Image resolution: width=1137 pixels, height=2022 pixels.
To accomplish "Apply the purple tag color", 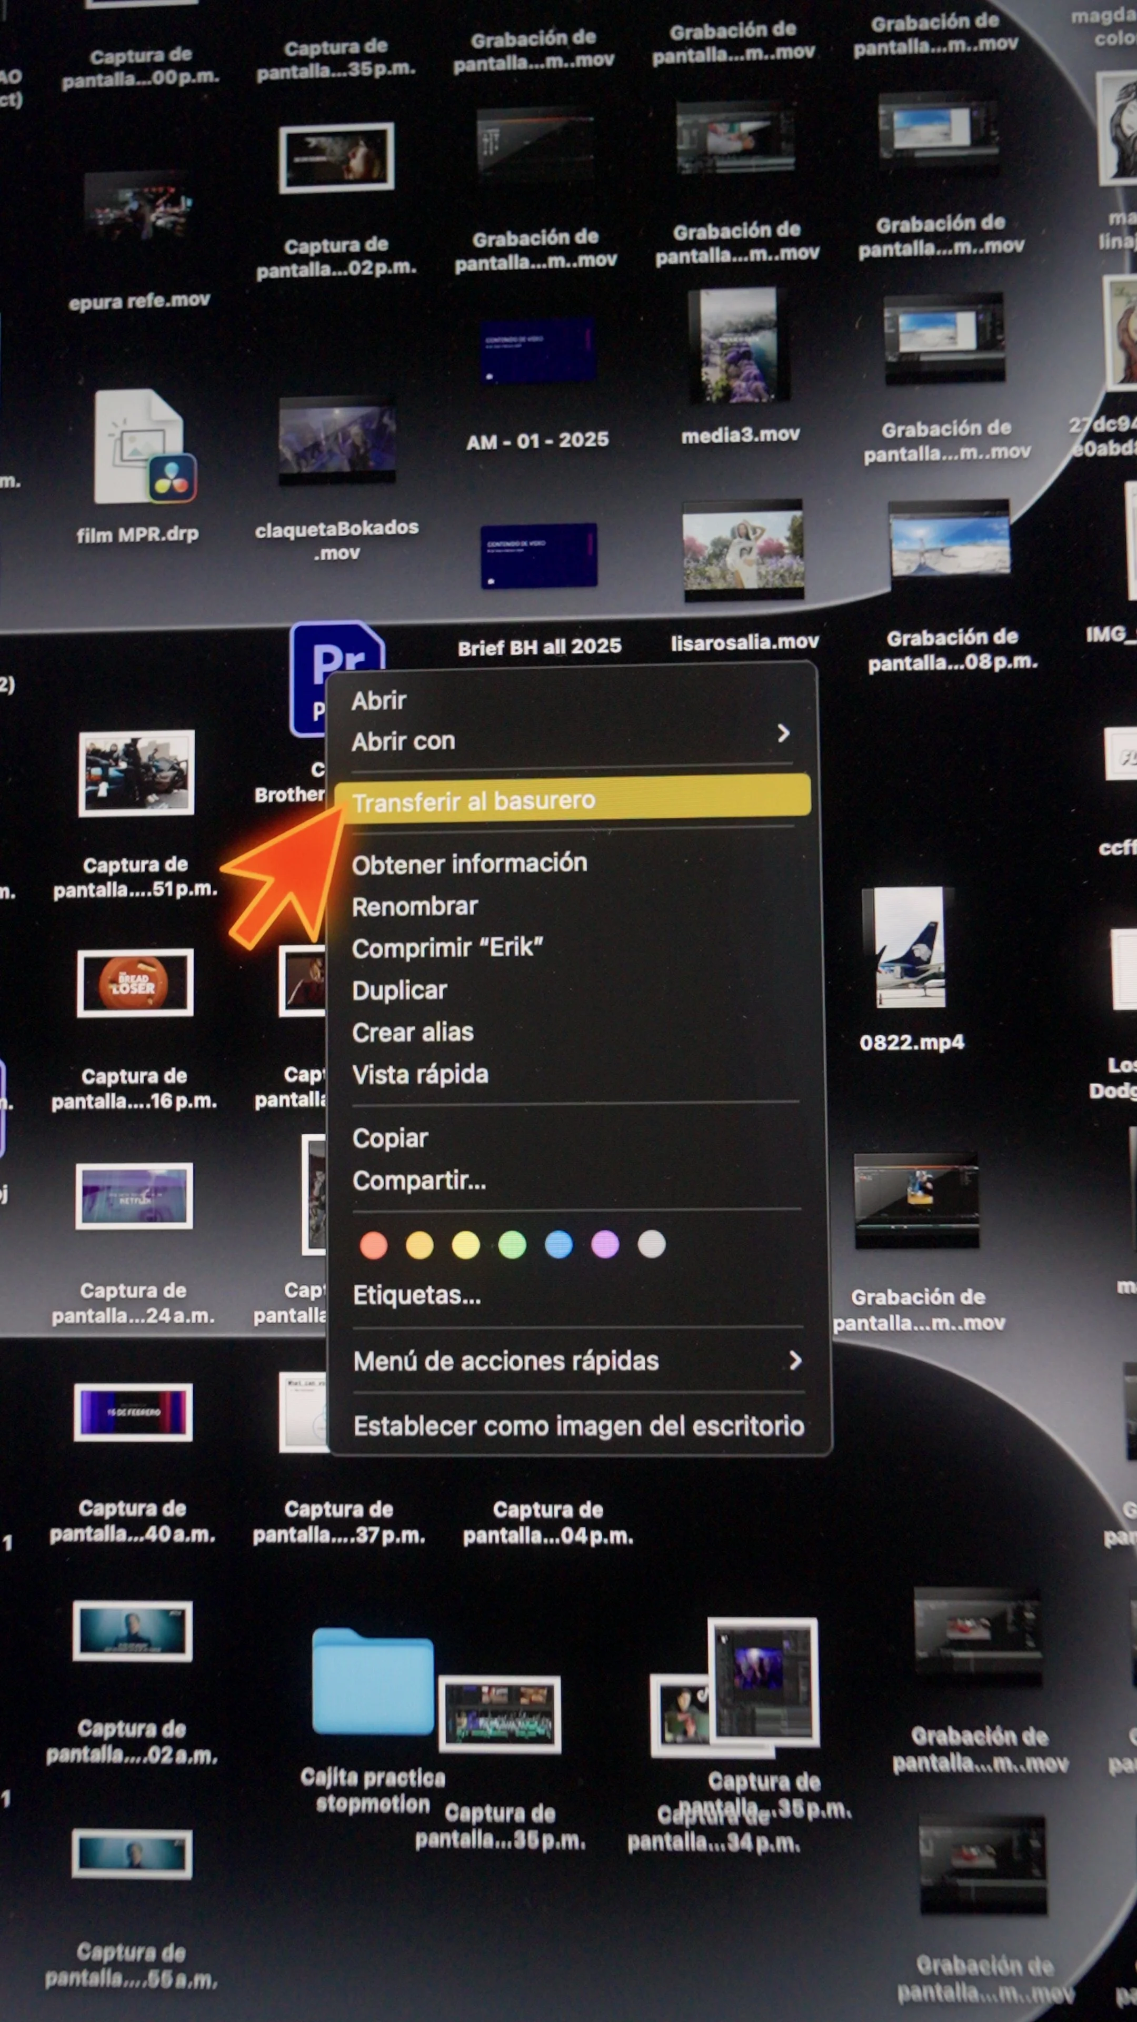I will (605, 1244).
